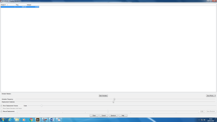
Task: Switch to Gaussian 16 program in taskbar
Action: tap(38, 120)
